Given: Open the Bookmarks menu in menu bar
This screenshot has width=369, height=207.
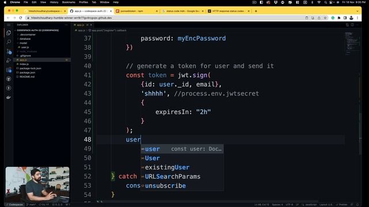Looking at the screenshot, I should coord(69,2).
